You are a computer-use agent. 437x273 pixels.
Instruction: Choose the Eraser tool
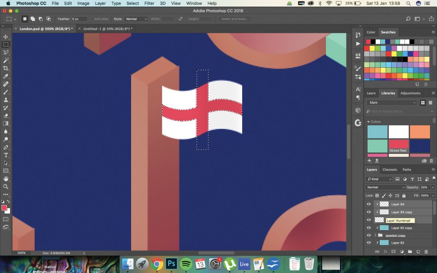[6, 116]
